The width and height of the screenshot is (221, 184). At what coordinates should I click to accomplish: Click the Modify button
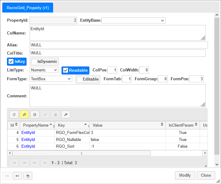pyautogui.click(x=185, y=175)
